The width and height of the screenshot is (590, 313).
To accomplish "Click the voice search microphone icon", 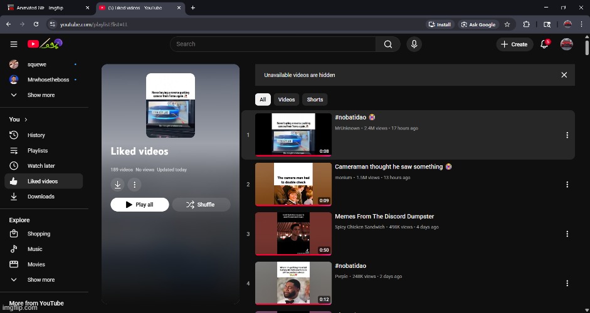I will (x=414, y=44).
